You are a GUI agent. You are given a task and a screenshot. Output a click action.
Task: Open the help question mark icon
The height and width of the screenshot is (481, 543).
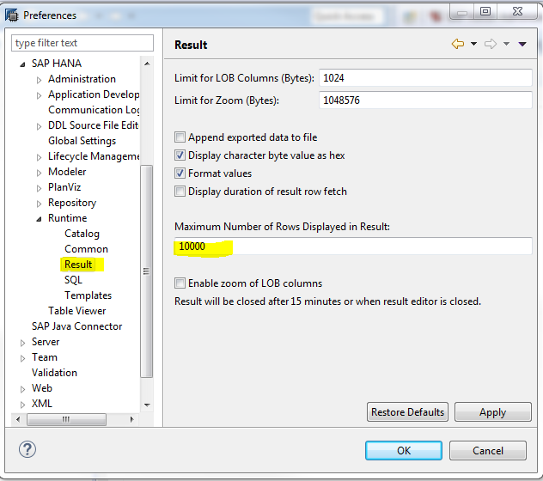[x=27, y=449]
